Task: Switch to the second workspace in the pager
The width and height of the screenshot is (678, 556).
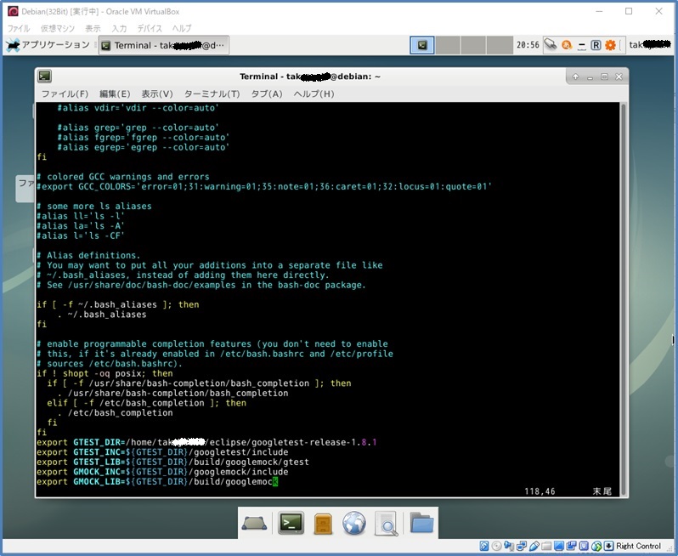Action: pos(448,45)
